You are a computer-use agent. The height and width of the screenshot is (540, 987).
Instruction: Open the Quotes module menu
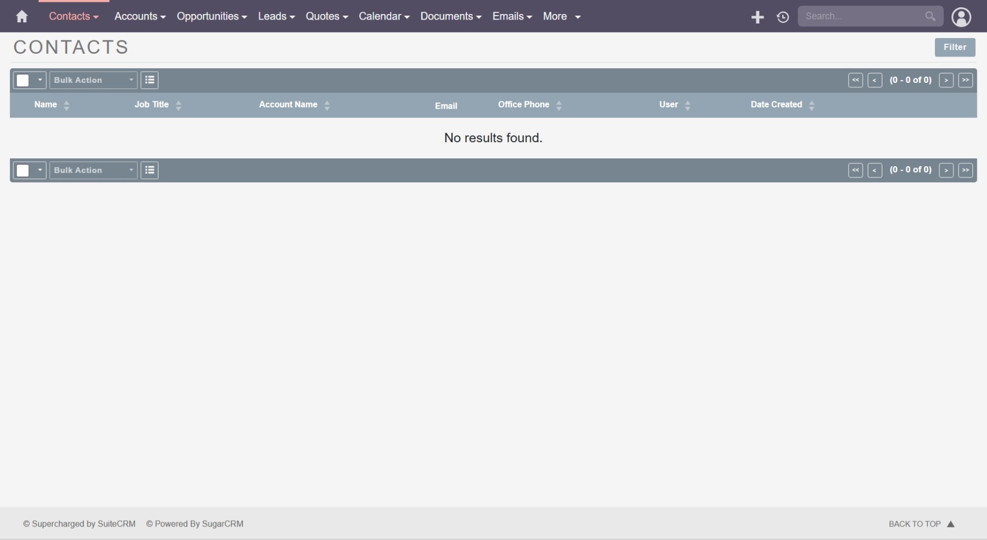326,16
